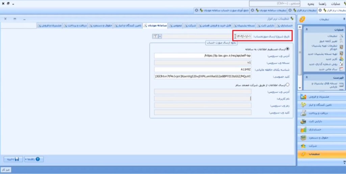Open the فایل خرید و فروش فصلی tab
The image size is (346, 174).
pos(215,26)
